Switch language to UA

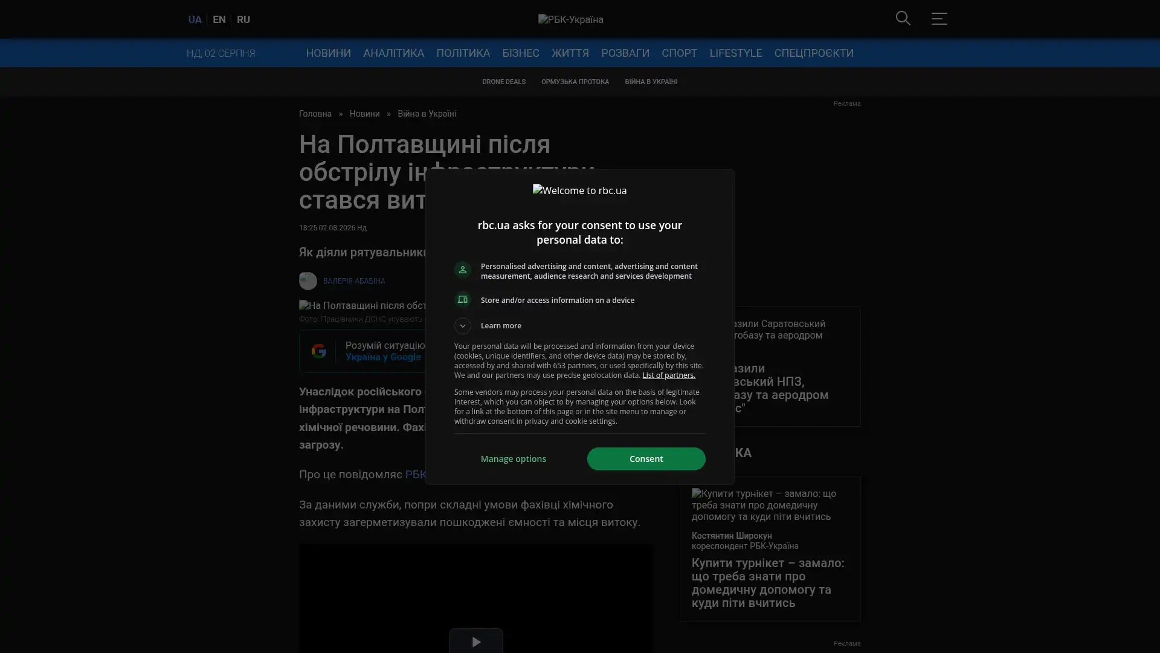(x=195, y=19)
